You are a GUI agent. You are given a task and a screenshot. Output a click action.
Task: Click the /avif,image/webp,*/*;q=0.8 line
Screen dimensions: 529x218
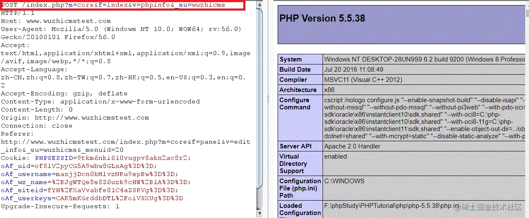[x=56, y=61]
